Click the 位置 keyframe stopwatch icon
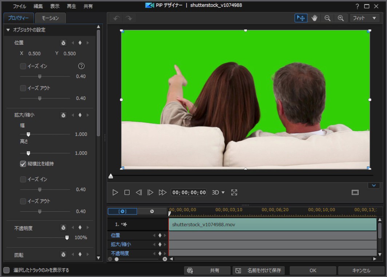This screenshot has width=387, height=277. point(63,43)
